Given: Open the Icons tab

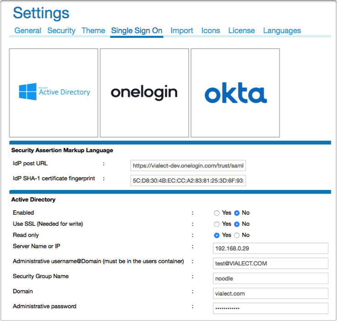Looking at the screenshot, I should (211, 30).
